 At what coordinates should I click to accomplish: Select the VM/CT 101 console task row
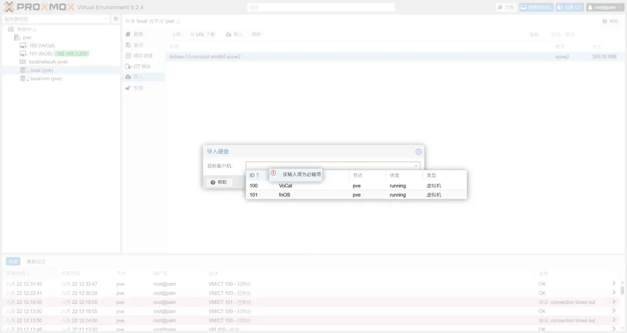[x=310, y=302]
